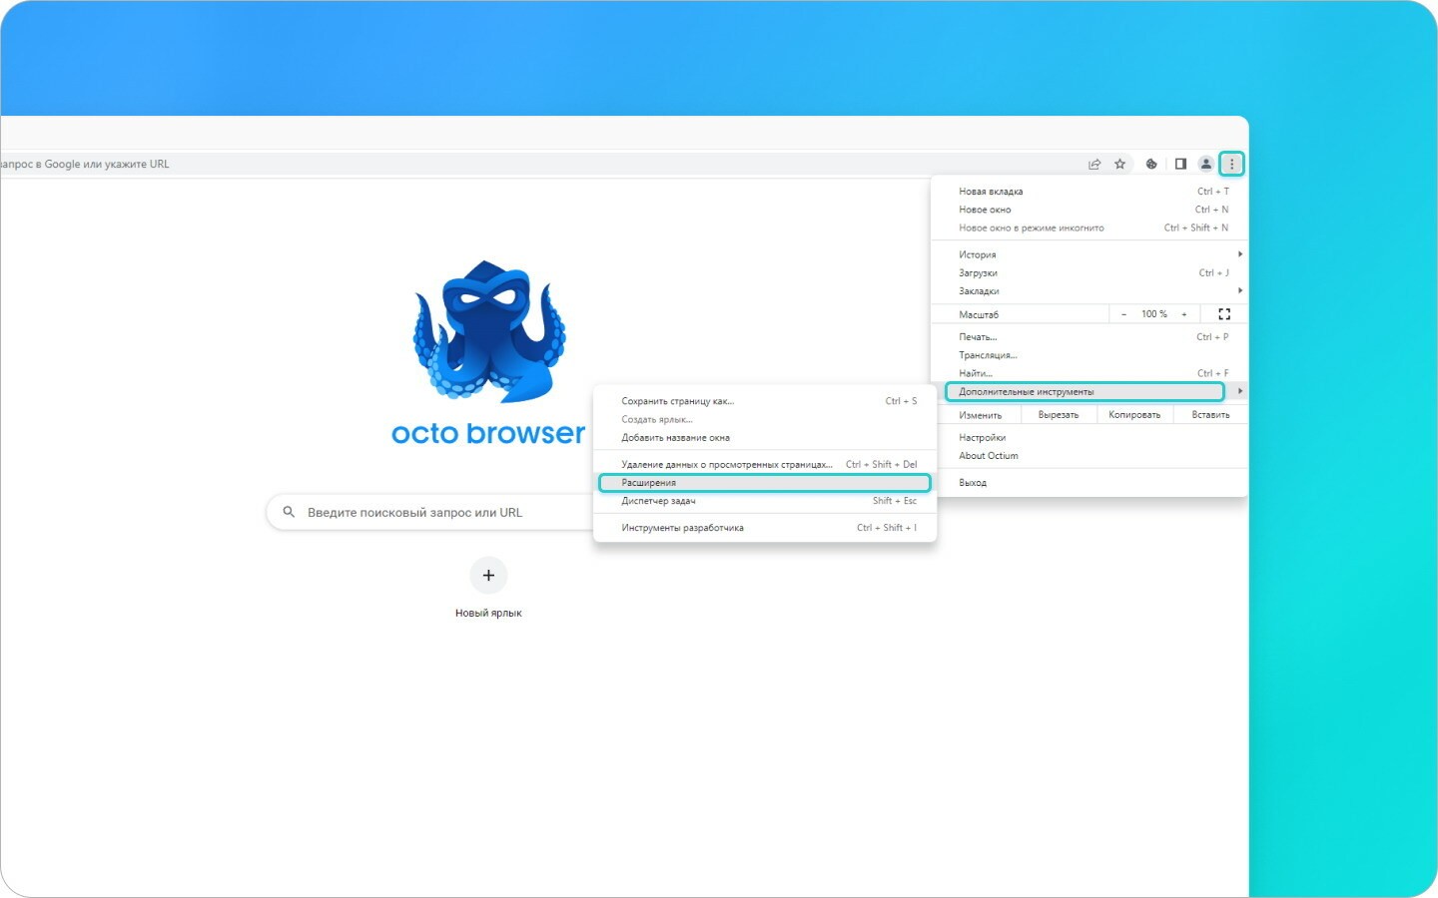1438x898 pixels.
Task: Click the plus icon above Новый ярлык
Action: click(488, 575)
